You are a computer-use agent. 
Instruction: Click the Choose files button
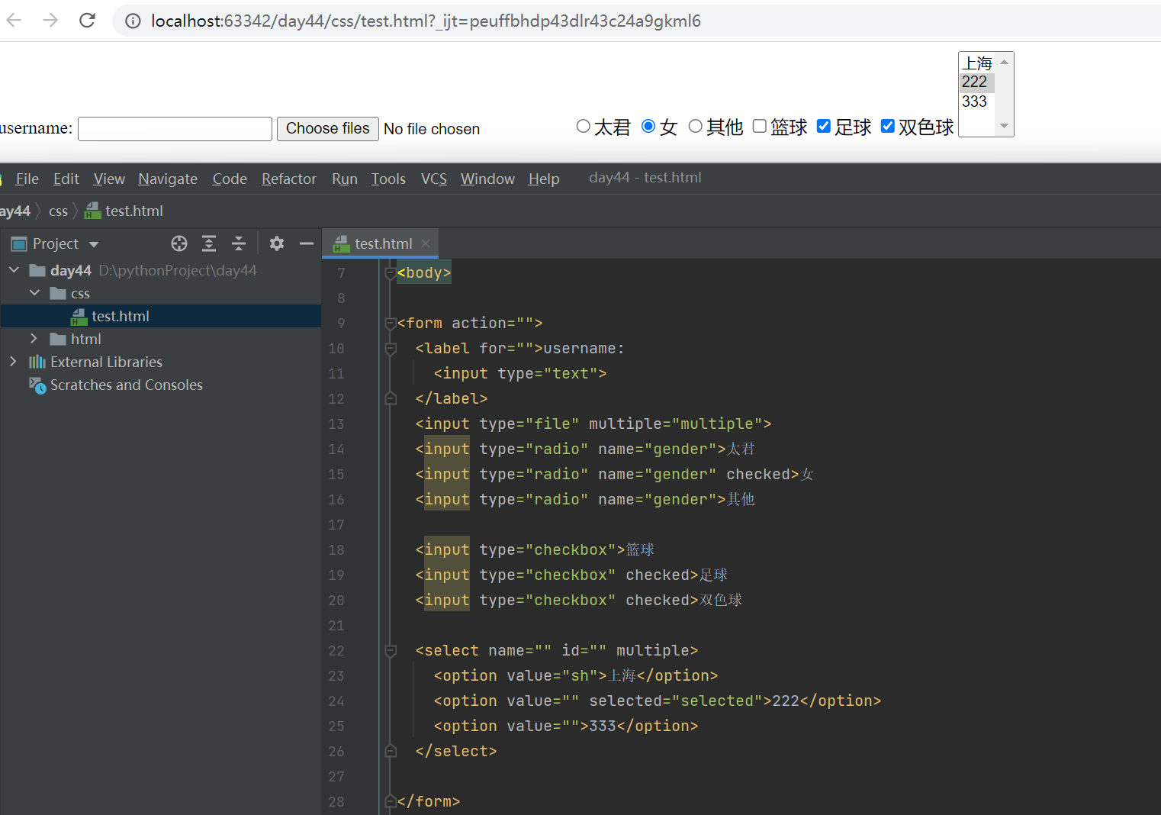[328, 129]
